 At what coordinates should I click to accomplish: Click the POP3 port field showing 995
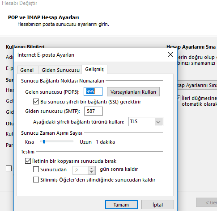coord(93,91)
